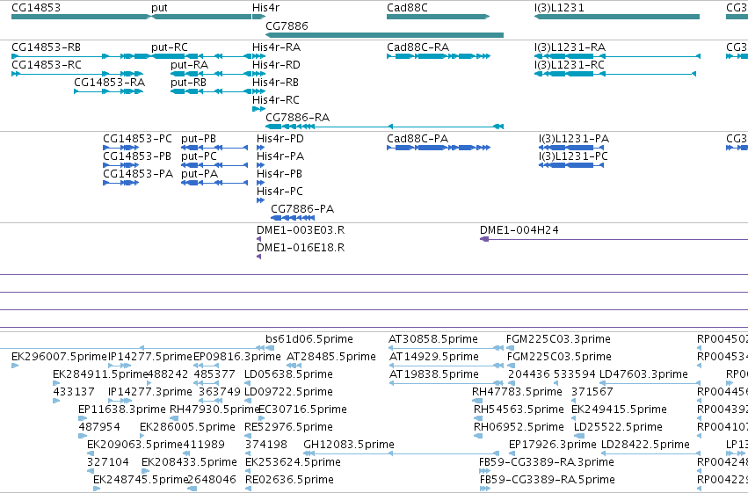Click protein put-PC
The width and height of the screenshot is (748, 493).
coord(199,156)
